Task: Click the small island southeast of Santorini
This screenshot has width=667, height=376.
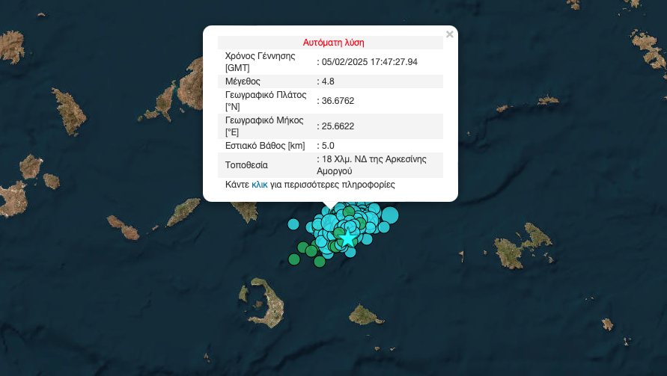Action: click(x=365, y=314)
